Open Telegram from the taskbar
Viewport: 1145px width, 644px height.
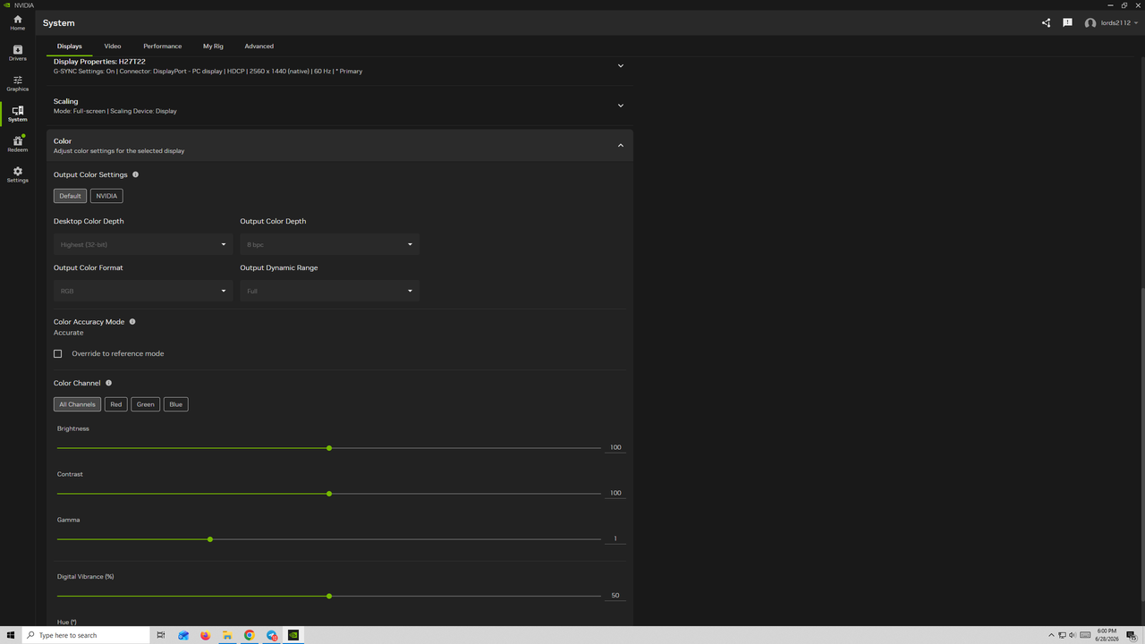(271, 635)
